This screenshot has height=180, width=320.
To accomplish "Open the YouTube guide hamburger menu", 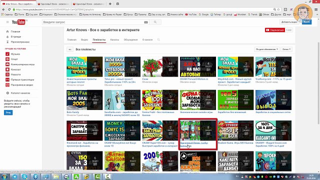I will pos(7,22).
